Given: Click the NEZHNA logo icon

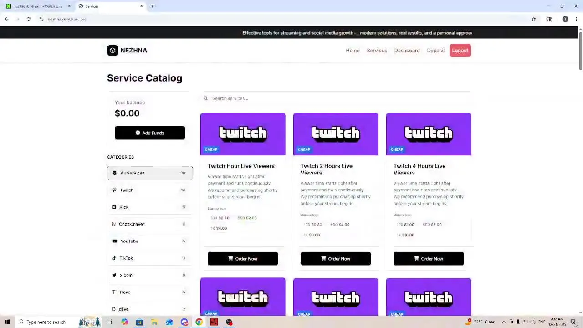Looking at the screenshot, I should click(113, 51).
